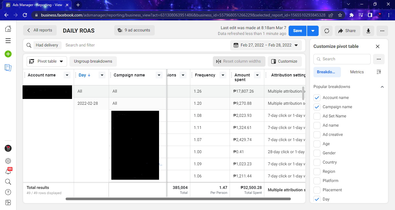Go to Ads Manager home icon
395x210 pixels.
(x=8, y=29)
